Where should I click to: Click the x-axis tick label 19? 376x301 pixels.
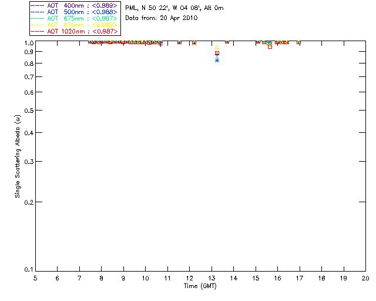[344, 278]
